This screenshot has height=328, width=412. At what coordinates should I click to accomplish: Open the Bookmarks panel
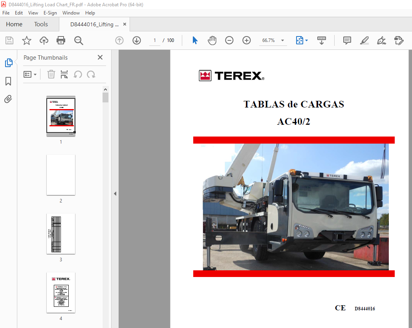coord(8,81)
